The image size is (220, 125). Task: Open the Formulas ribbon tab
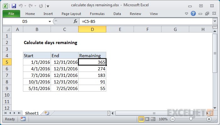[x=97, y=14]
